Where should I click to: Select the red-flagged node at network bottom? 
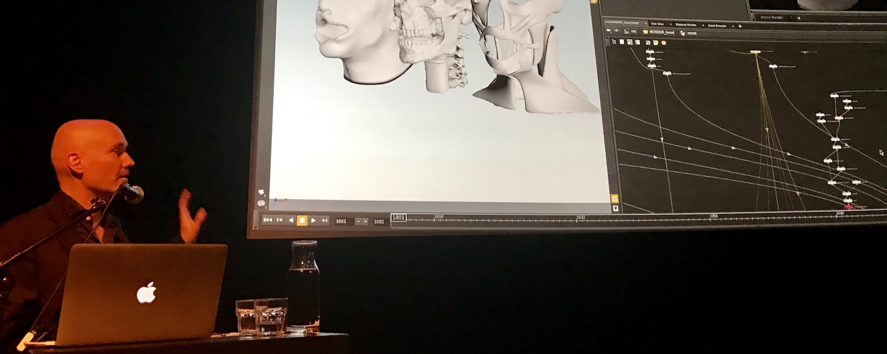[849, 206]
